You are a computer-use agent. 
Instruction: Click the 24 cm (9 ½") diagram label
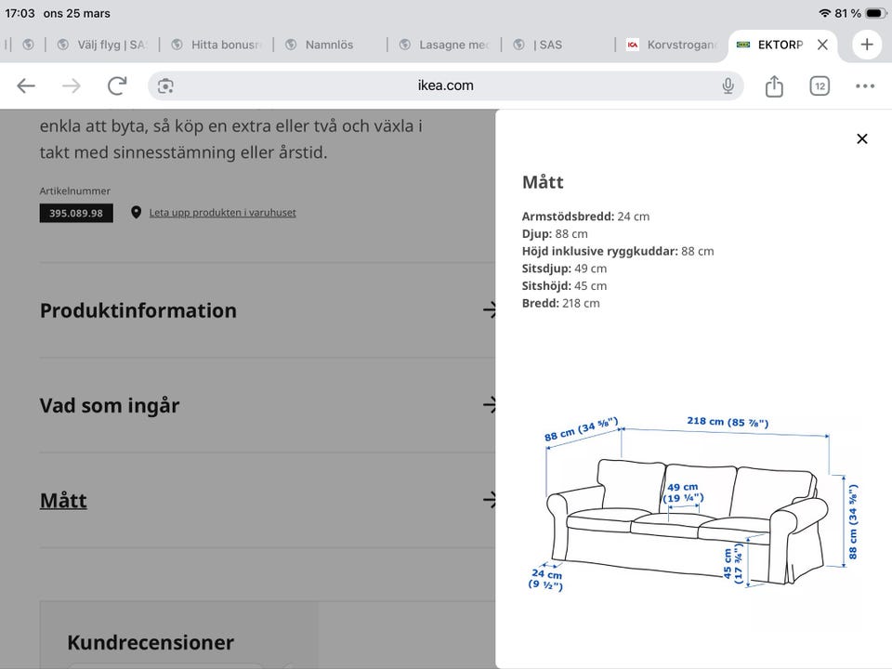(x=546, y=579)
